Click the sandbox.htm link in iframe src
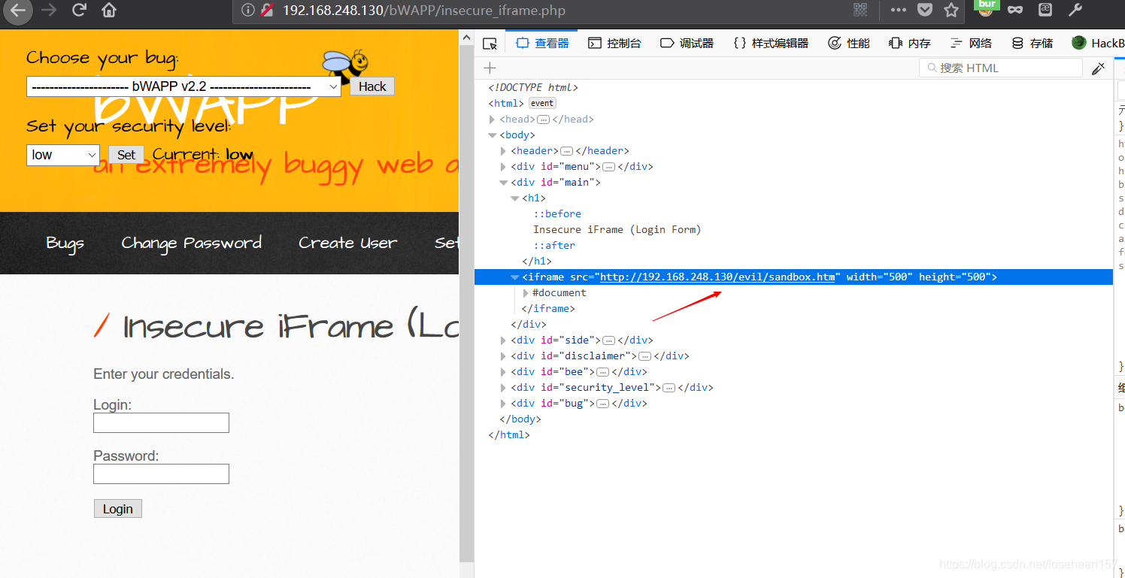Screen dimensions: 1125x578 click(717, 277)
